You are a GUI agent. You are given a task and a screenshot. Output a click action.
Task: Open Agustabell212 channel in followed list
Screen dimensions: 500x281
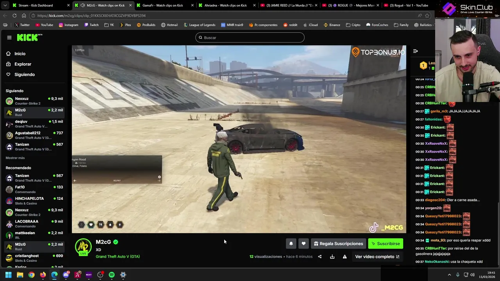[34, 135]
